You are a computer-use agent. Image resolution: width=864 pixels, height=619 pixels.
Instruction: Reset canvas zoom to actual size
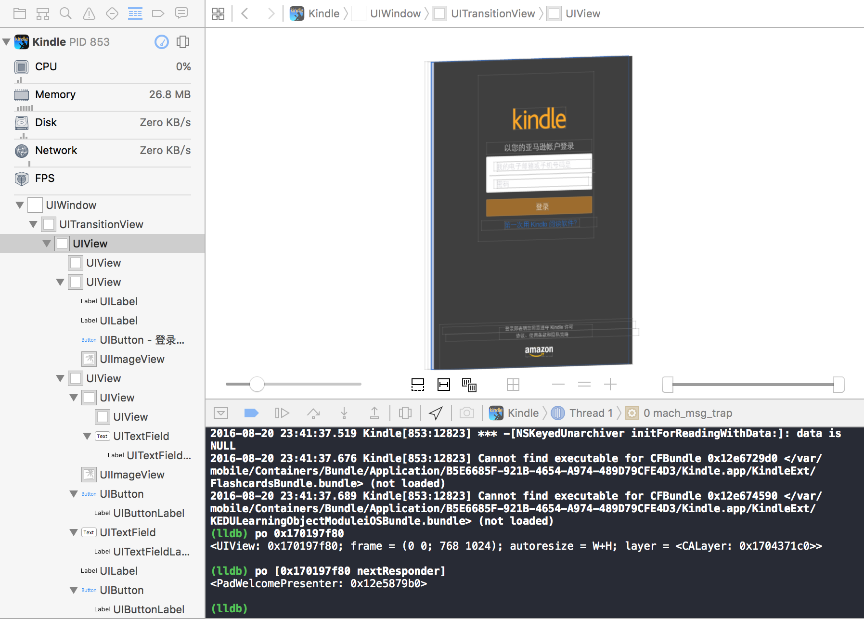tap(584, 384)
